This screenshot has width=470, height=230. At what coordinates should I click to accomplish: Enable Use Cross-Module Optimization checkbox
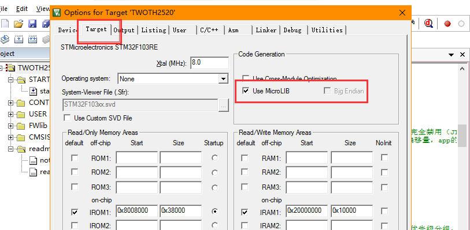[246, 78]
